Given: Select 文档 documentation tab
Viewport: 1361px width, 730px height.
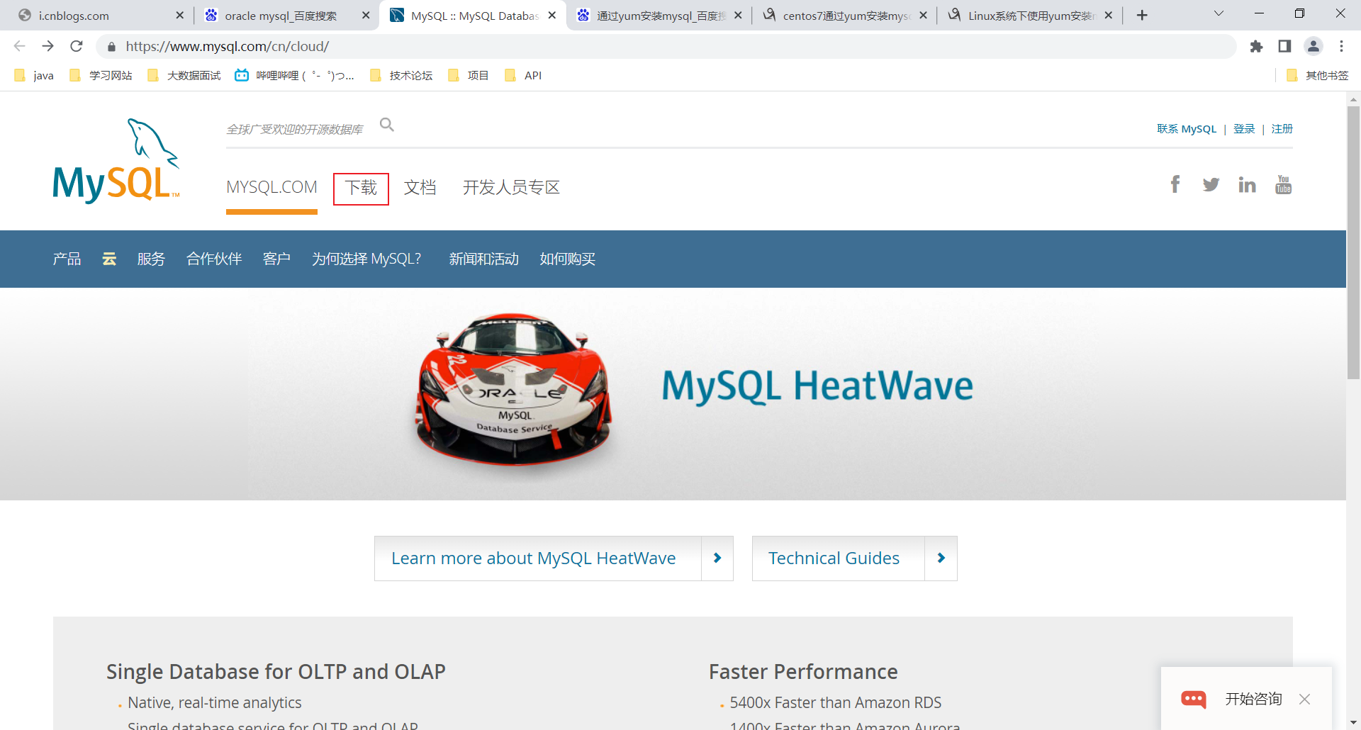Looking at the screenshot, I should click(x=420, y=187).
